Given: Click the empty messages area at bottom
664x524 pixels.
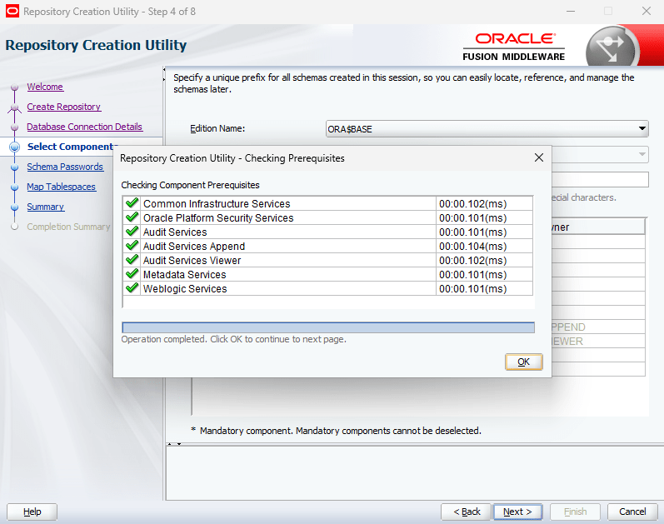Looking at the screenshot, I should [414, 473].
